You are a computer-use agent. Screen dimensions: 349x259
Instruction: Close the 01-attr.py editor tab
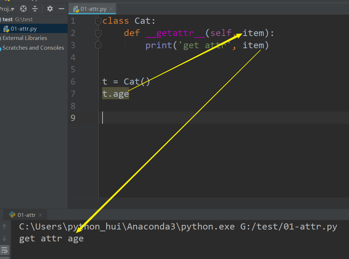click(111, 9)
